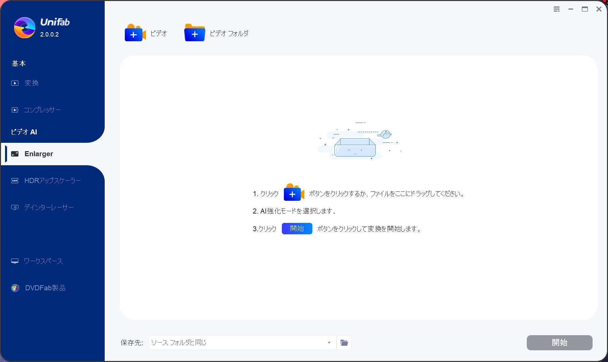Open the 保存先 output folder dropdown

tap(242, 343)
